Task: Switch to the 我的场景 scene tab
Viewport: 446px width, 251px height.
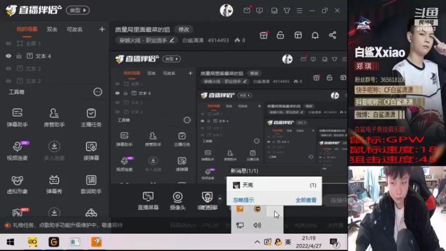Action: click(x=27, y=30)
